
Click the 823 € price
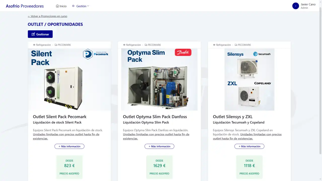[69, 166]
